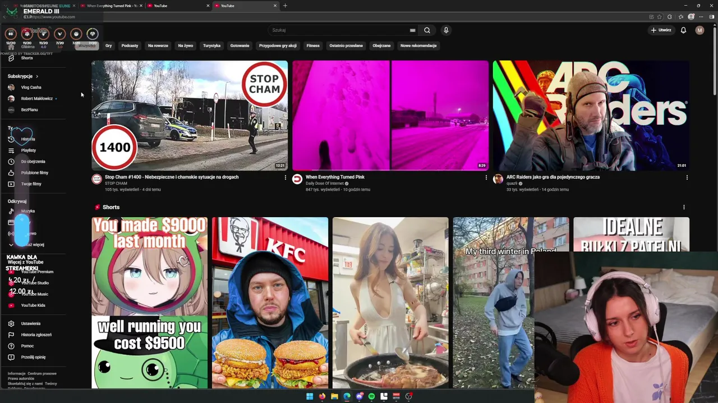This screenshot has height=403, width=718.
Task: Select the Podcasty filter chip
Action: click(x=130, y=46)
